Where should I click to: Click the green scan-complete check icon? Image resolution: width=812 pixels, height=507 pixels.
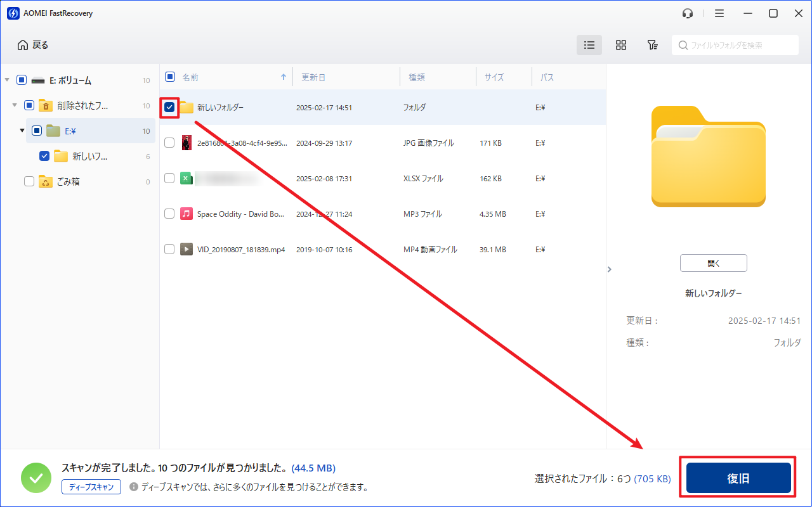coord(37,478)
